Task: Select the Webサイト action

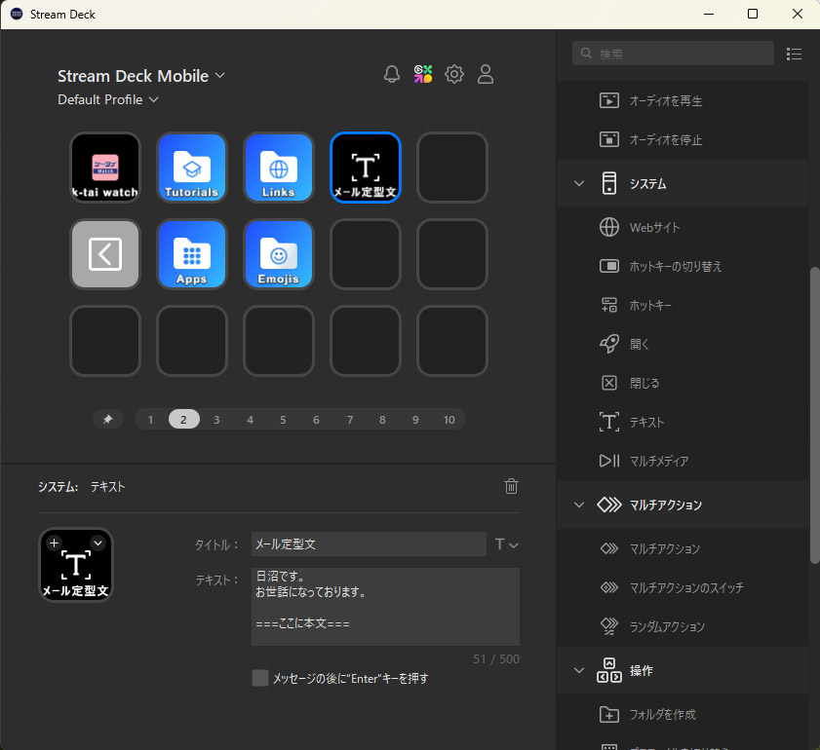Action: [683, 227]
